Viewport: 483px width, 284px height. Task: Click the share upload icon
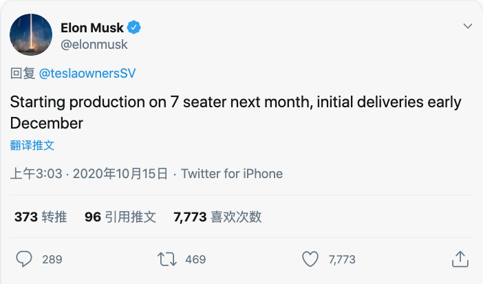(460, 259)
